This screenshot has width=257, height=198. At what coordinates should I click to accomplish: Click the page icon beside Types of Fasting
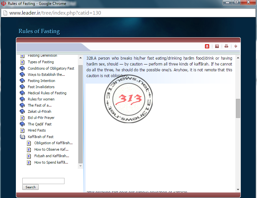(22, 62)
